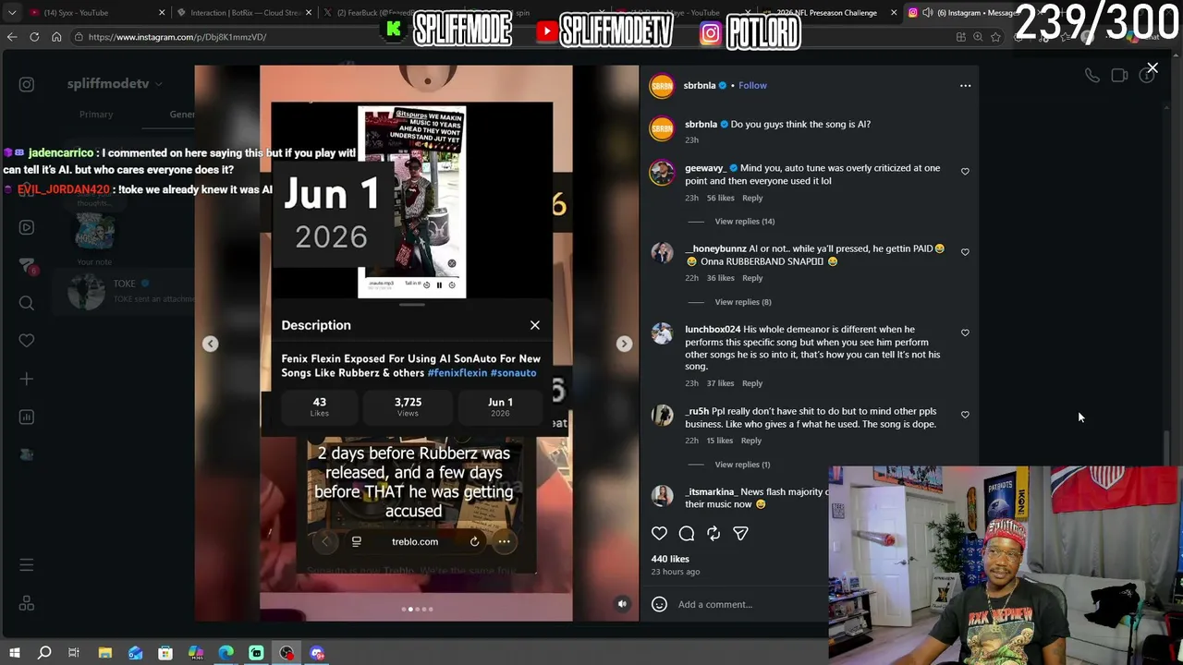
Task: Open post more options menu
Action: click(x=965, y=86)
